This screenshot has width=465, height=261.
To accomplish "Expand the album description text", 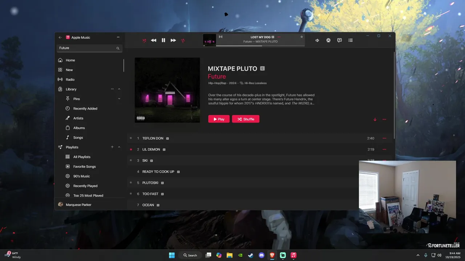I will point(262,99).
